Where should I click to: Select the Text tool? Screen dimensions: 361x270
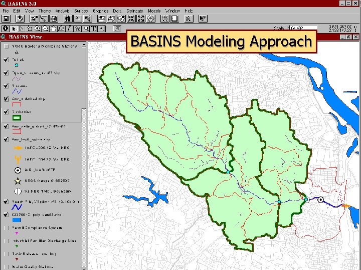pyautogui.click(x=93, y=28)
